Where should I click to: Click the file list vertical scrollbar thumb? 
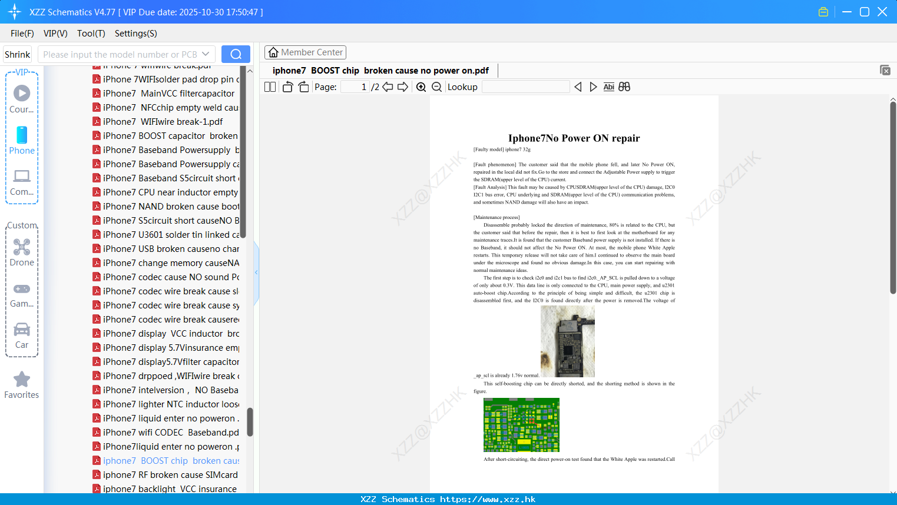click(250, 422)
